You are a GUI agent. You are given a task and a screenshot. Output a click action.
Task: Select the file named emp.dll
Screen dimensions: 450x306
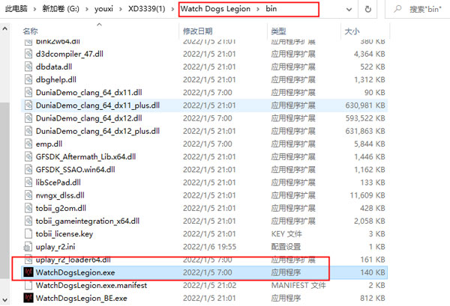[x=49, y=144]
